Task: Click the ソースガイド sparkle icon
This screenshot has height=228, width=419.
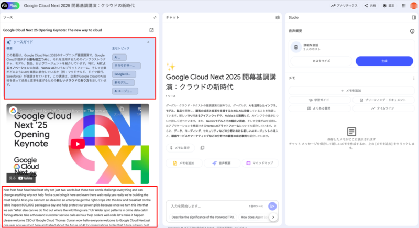Action: (9, 42)
